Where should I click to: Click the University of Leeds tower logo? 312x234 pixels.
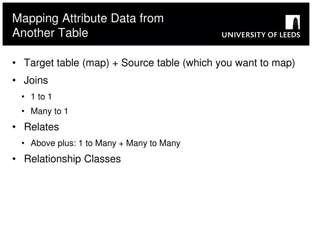292,22
